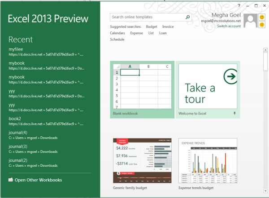Screen dimensions: 269x198
Task: Open recent workbook book2
Action: pyautogui.click(x=46, y=121)
